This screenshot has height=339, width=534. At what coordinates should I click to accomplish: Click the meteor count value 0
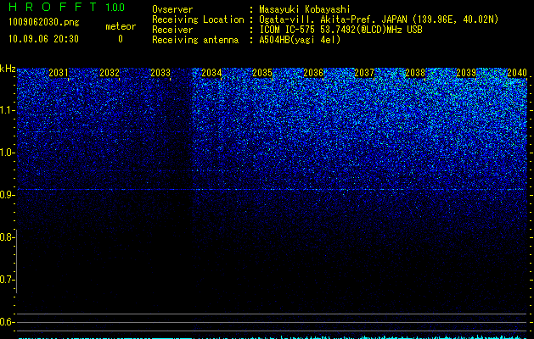pos(121,39)
